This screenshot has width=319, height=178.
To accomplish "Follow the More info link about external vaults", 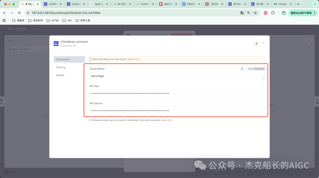I will (x=166, y=120).
